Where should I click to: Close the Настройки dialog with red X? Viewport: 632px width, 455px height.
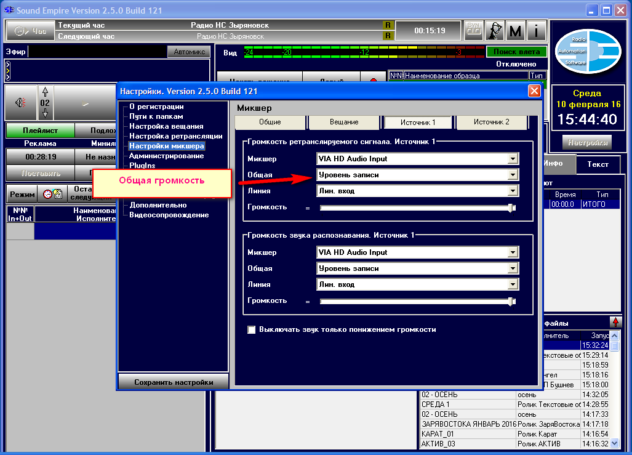(534, 91)
